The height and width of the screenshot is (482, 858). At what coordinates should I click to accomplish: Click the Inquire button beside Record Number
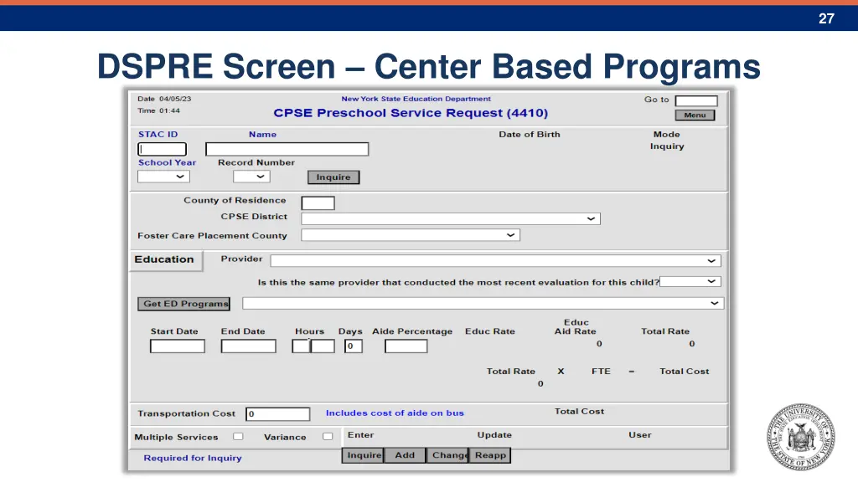[x=333, y=177]
